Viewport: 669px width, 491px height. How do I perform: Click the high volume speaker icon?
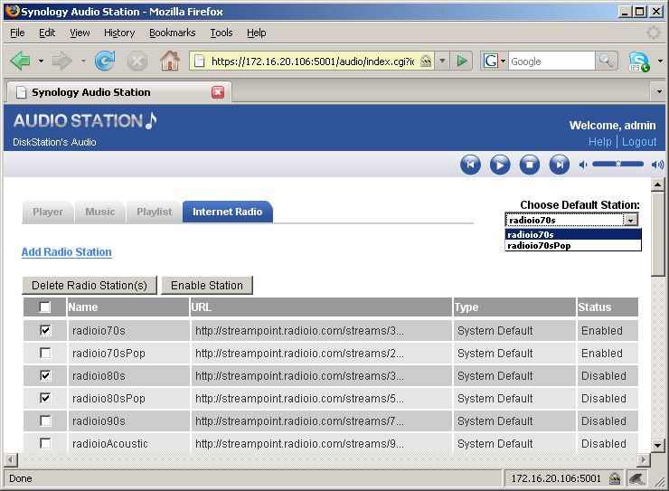657,165
